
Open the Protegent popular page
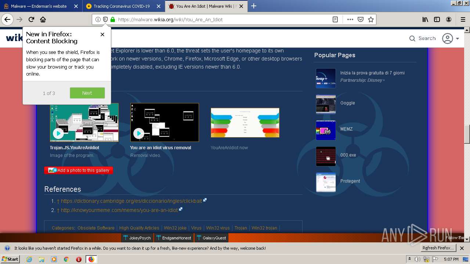(x=350, y=181)
